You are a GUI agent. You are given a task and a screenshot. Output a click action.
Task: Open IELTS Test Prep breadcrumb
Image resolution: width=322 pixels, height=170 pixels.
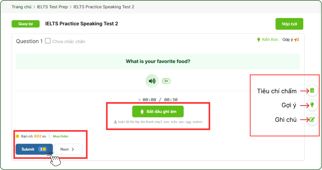click(x=52, y=7)
